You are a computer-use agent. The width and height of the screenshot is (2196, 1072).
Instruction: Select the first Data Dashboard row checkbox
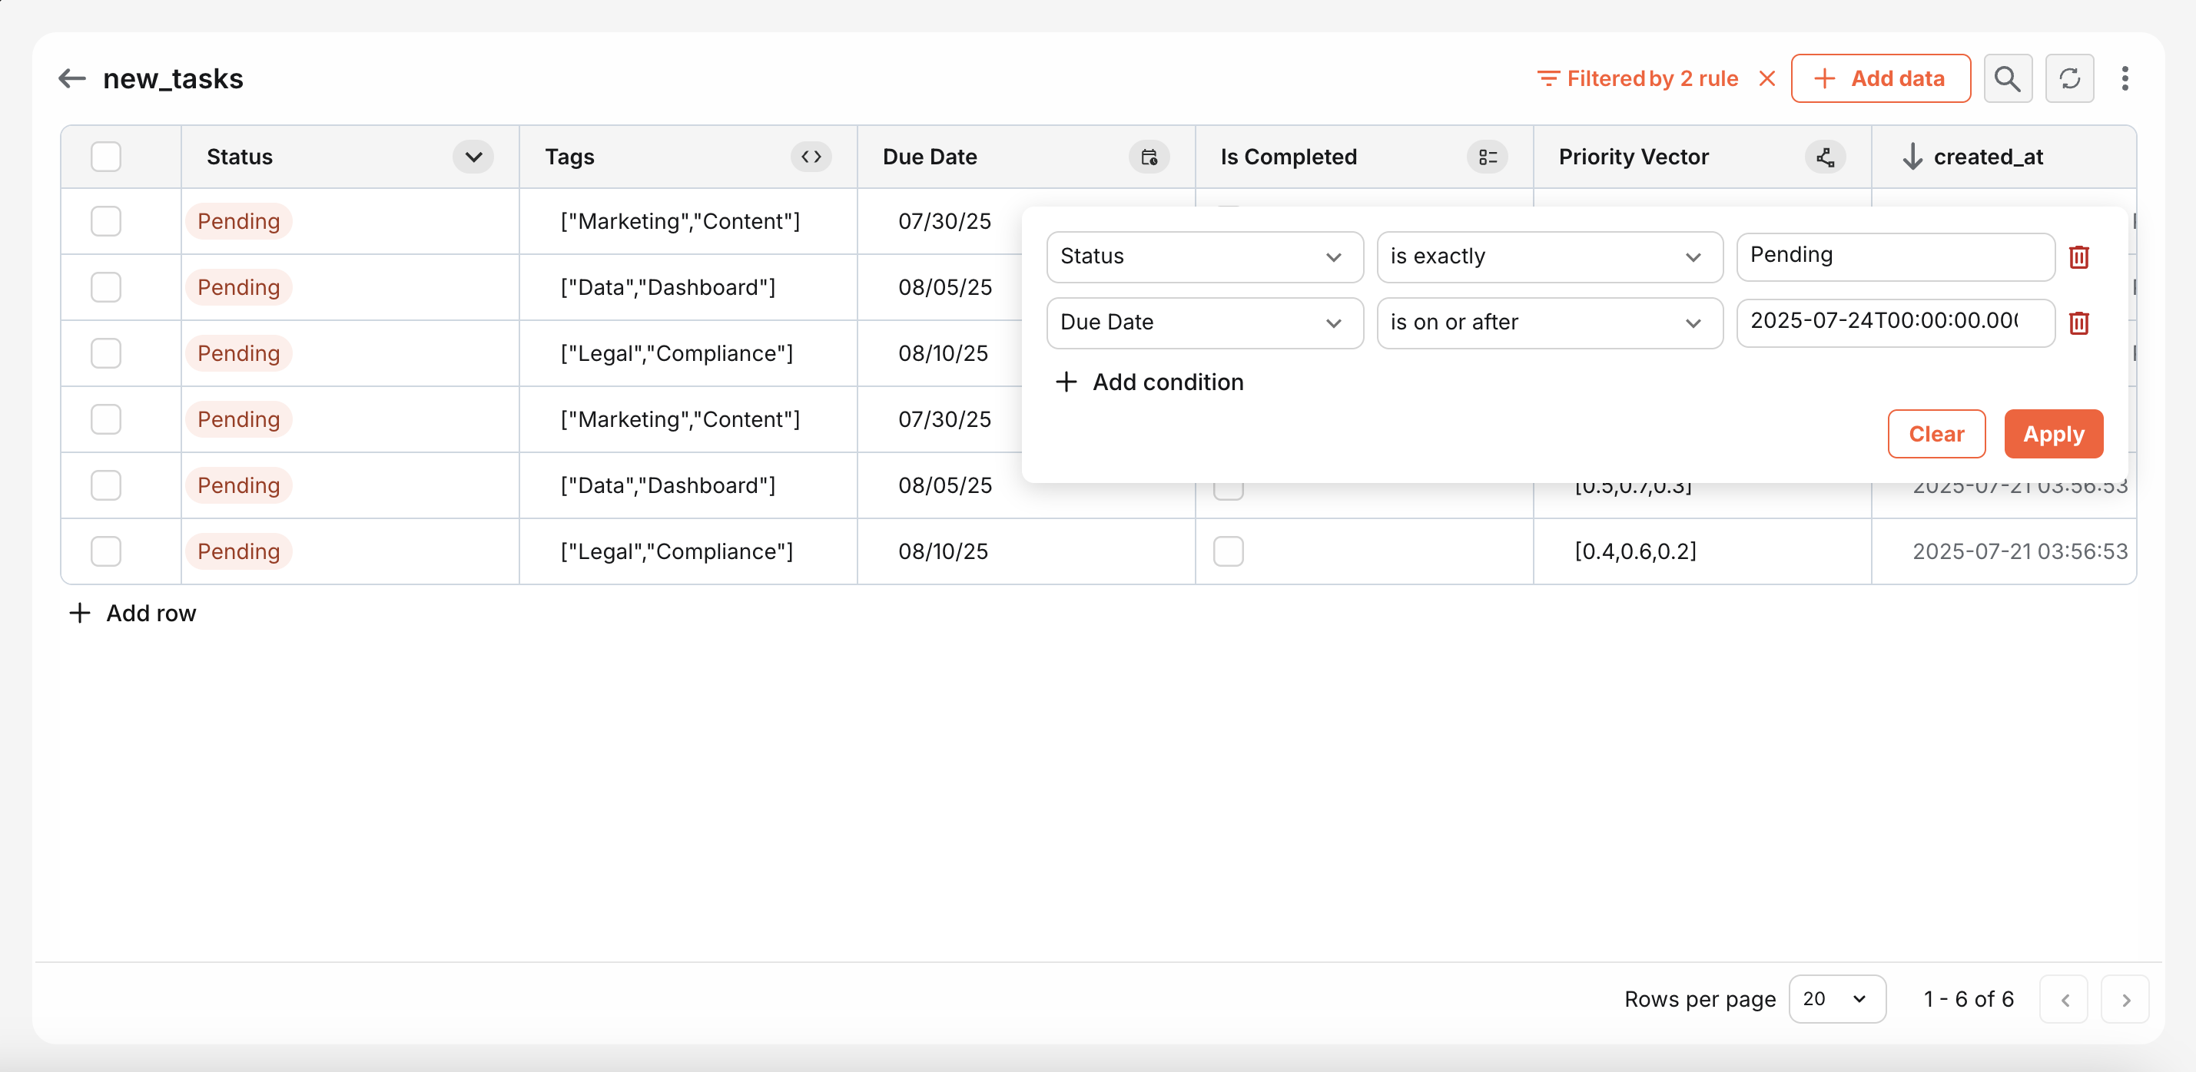click(x=106, y=287)
